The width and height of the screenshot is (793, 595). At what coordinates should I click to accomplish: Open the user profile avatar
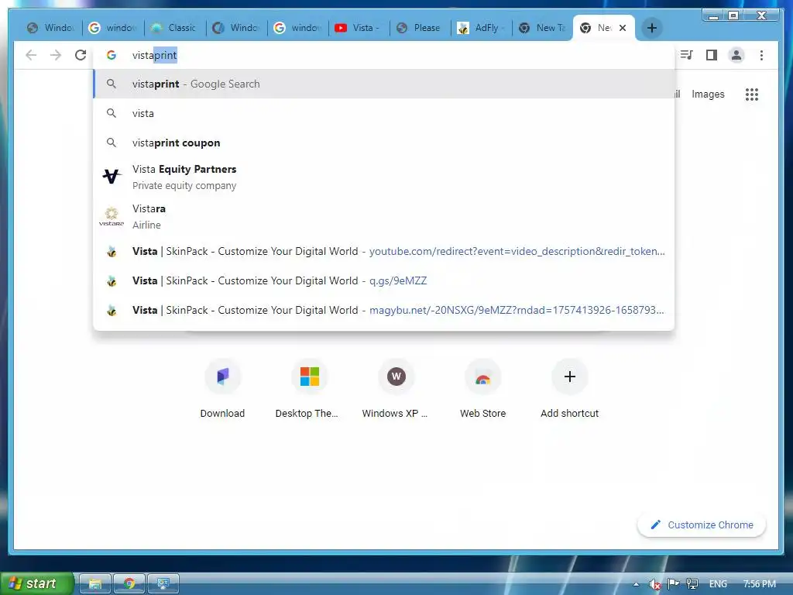736,55
